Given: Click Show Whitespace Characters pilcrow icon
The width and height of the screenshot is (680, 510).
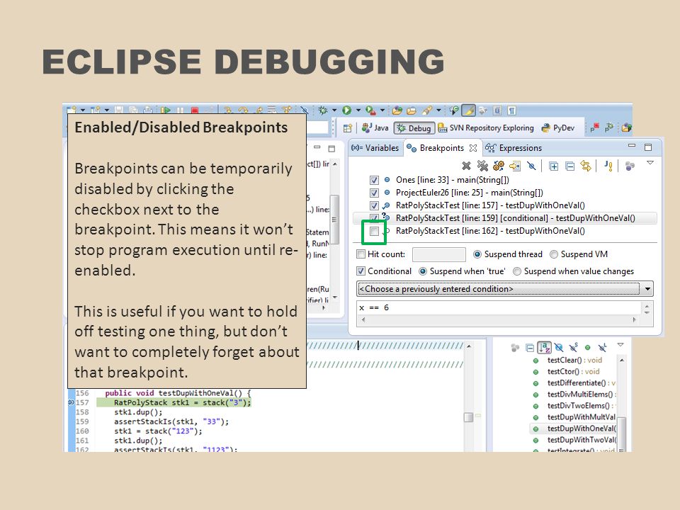Looking at the screenshot, I should [511, 110].
